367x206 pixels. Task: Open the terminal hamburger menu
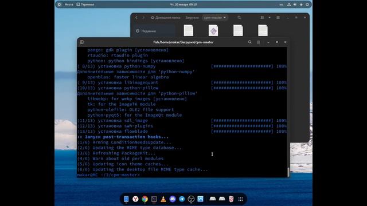point(259,42)
